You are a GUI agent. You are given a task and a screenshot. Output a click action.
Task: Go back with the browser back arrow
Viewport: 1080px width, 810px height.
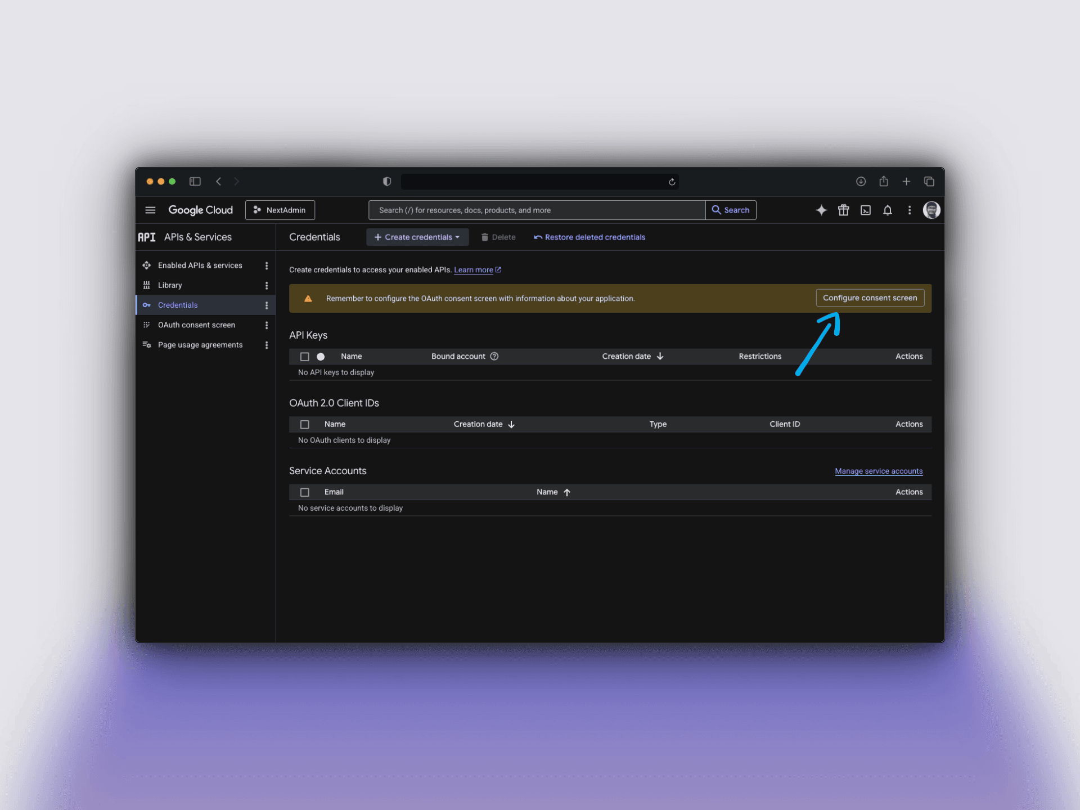219,181
